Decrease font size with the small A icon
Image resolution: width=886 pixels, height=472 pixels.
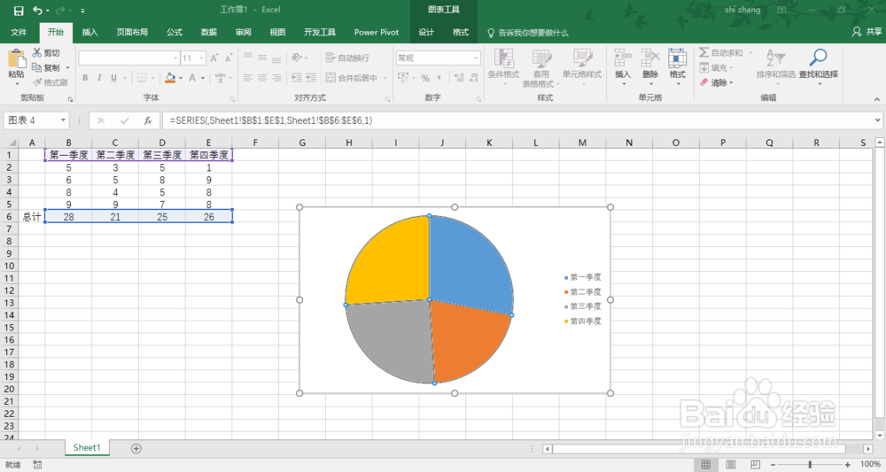coord(229,58)
